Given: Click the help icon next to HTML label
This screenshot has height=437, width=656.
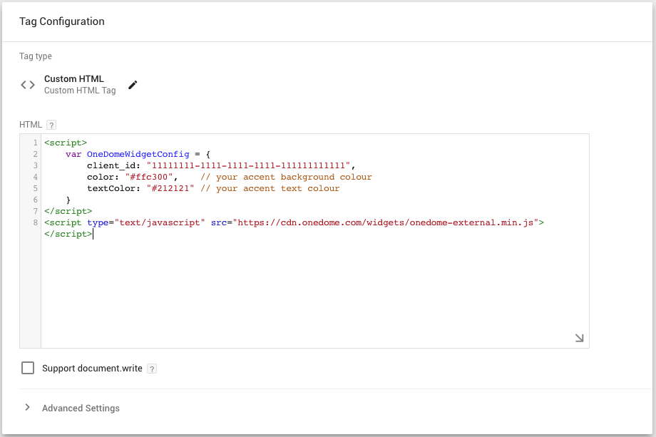Looking at the screenshot, I should coord(51,125).
